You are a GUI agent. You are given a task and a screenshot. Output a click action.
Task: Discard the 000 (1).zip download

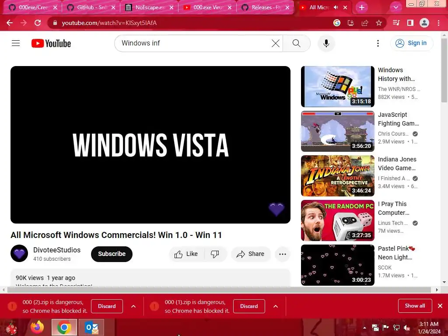click(x=249, y=306)
